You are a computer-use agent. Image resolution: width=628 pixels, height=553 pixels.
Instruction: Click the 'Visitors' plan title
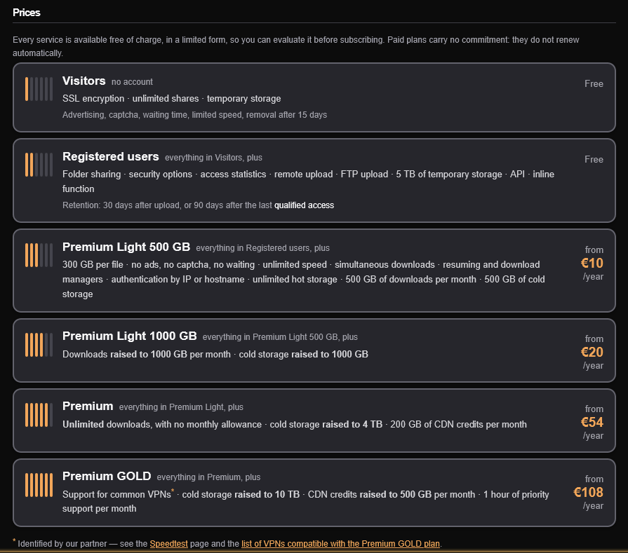point(84,81)
